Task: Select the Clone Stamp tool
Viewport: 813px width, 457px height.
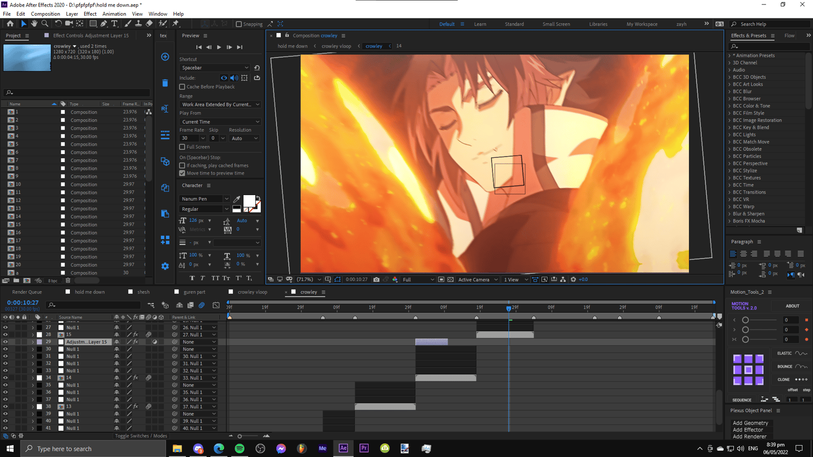Action: [x=138, y=24]
